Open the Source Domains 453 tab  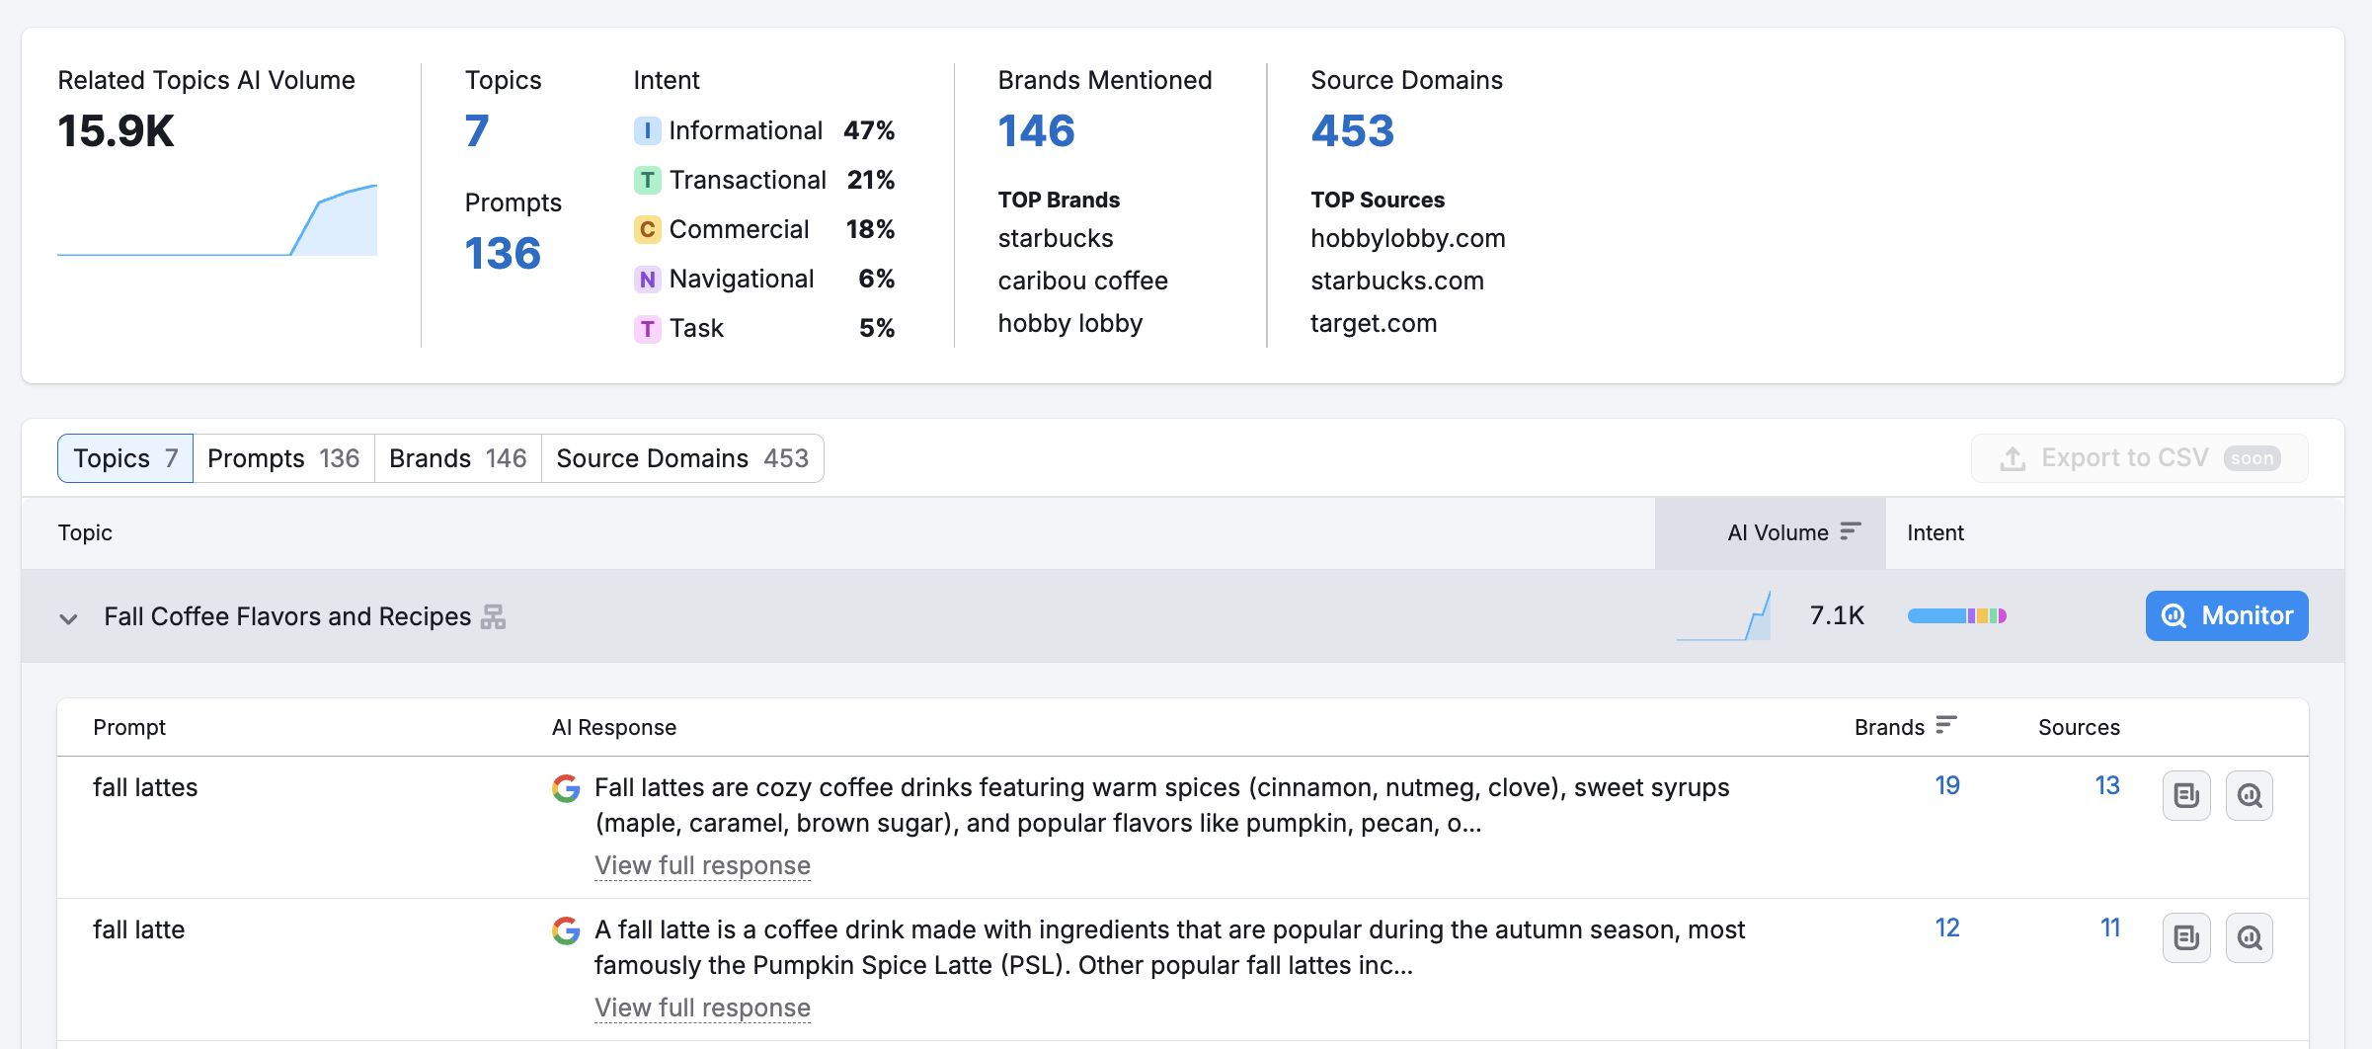coord(682,457)
